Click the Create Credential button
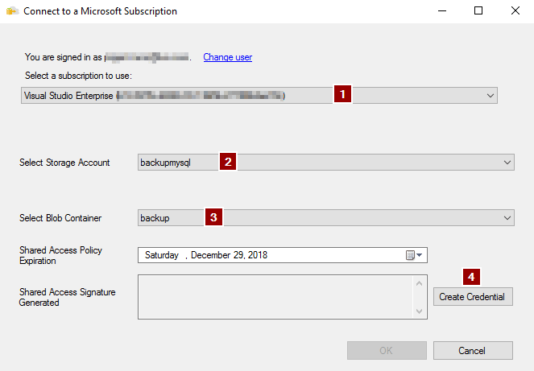Viewport: 534px width, 371px height. point(473,297)
